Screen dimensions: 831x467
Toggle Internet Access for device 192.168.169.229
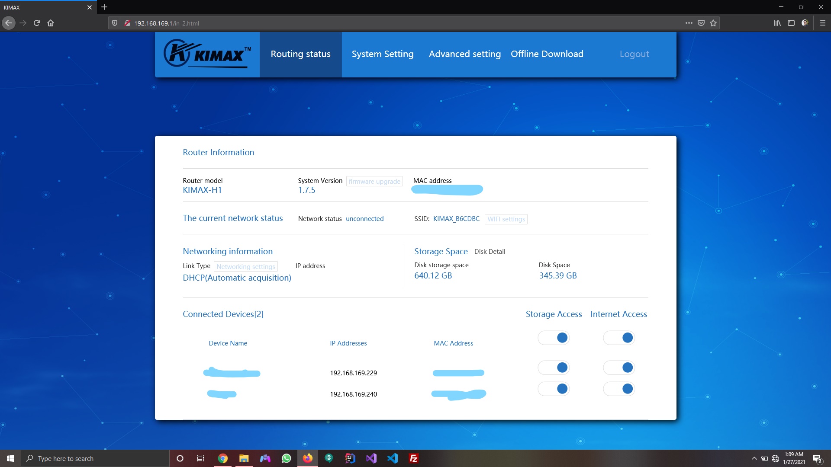pyautogui.click(x=619, y=368)
